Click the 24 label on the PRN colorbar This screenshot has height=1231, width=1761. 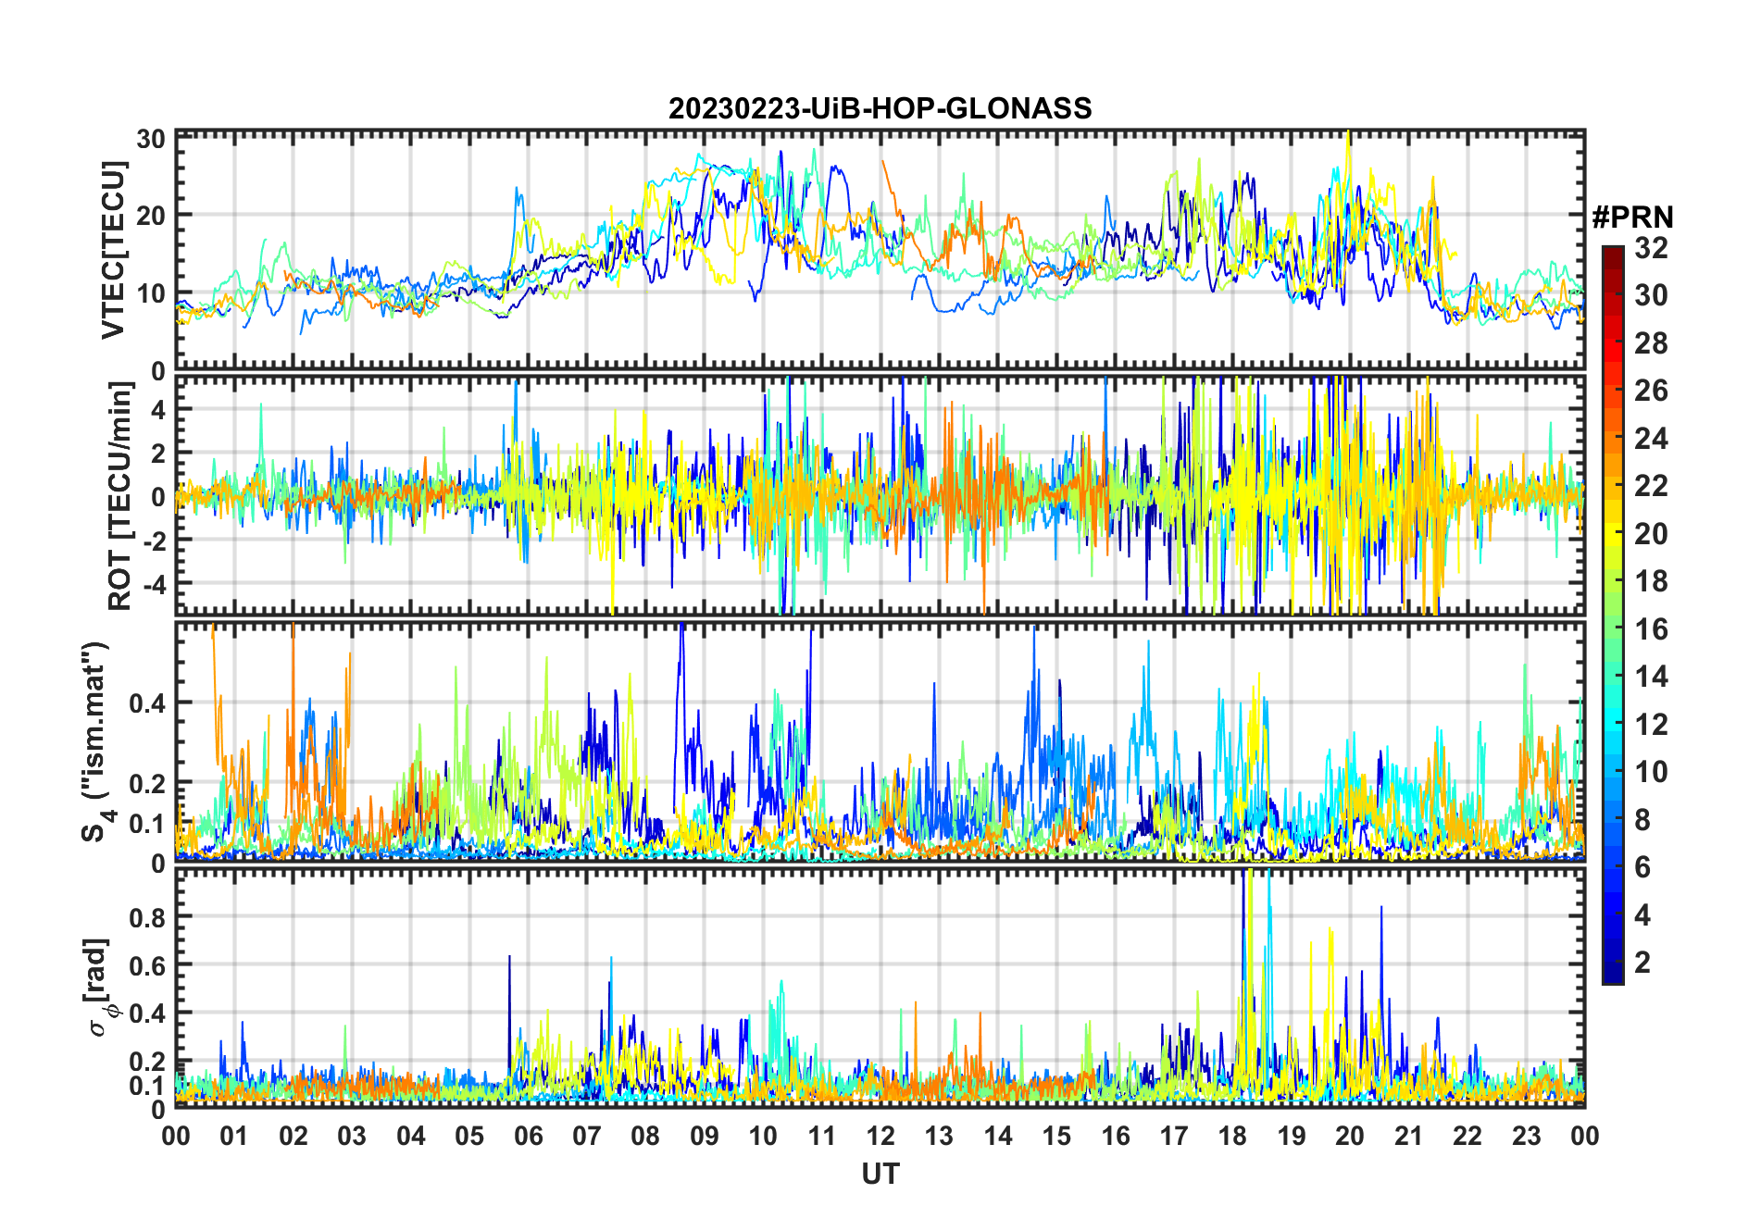coord(1651,438)
